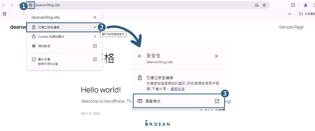Image resolution: width=315 pixels, height=131 pixels.
Task: Go back with the browser back arrow
Action: tap(3, 5)
